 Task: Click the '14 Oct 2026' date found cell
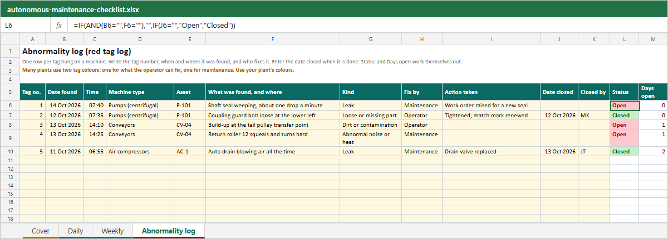[x=64, y=105]
